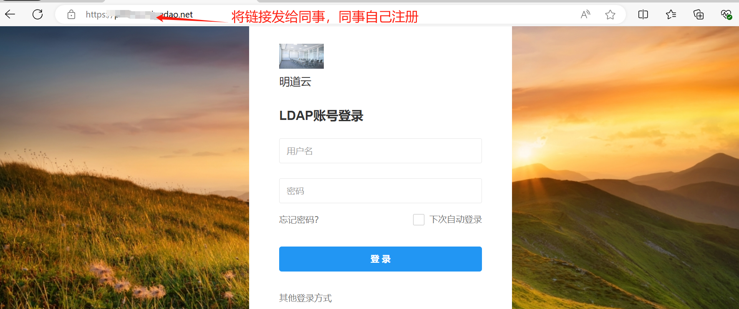The width and height of the screenshot is (739, 309).
Task: Open Read Aloud from address bar
Action: [x=585, y=15]
